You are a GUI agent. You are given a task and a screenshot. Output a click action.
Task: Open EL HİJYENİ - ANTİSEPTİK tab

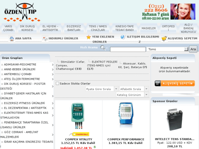click(x=50, y=28)
